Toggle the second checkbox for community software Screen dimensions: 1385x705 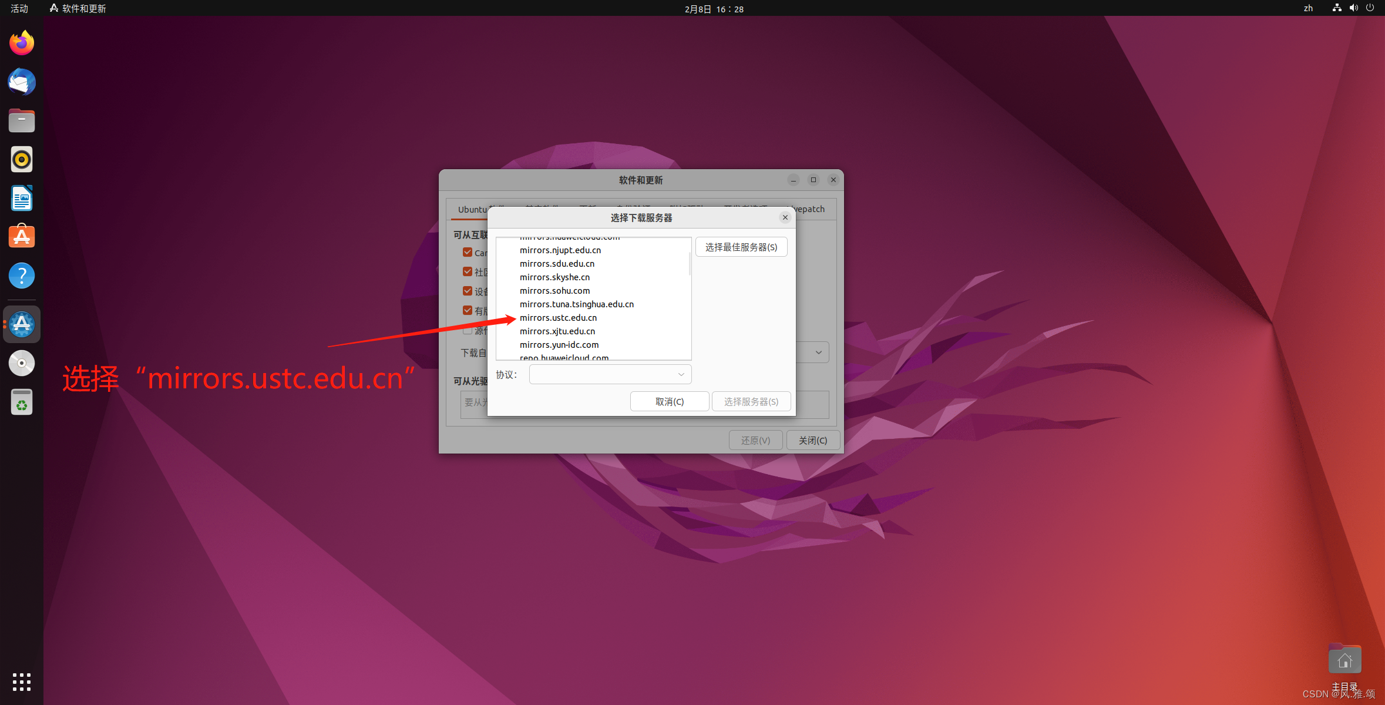point(468,272)
